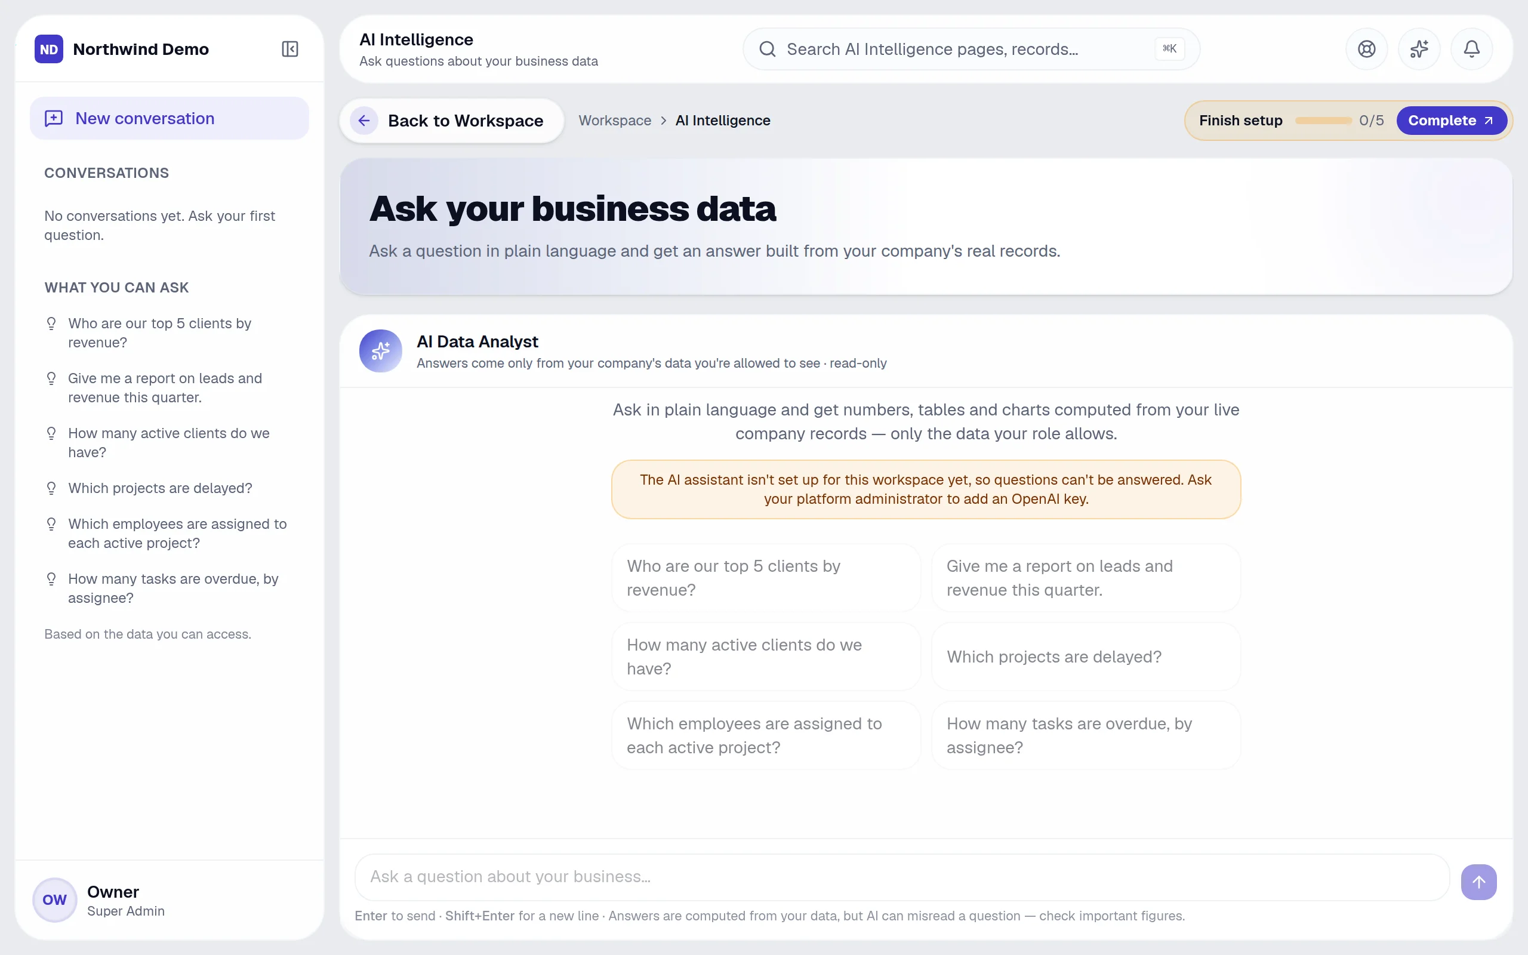Viewport: 1528px width, 955px height.
Task: Open the help lifebuoy icon
Action: coord(1366,48)
